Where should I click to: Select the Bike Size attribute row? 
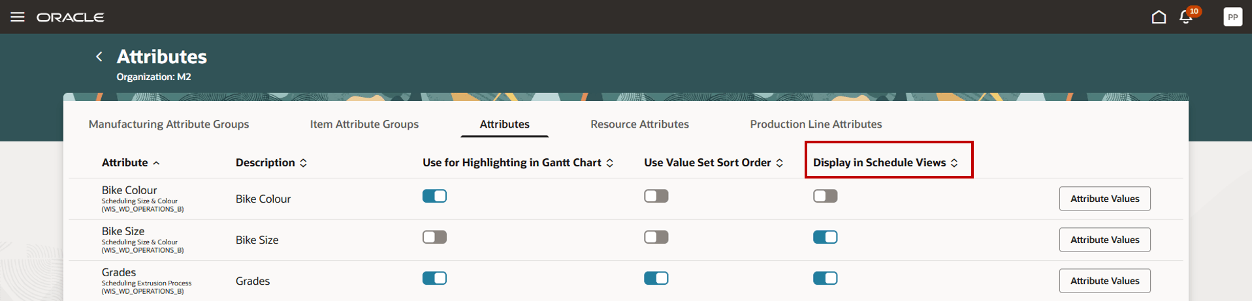tap(123, 231)
